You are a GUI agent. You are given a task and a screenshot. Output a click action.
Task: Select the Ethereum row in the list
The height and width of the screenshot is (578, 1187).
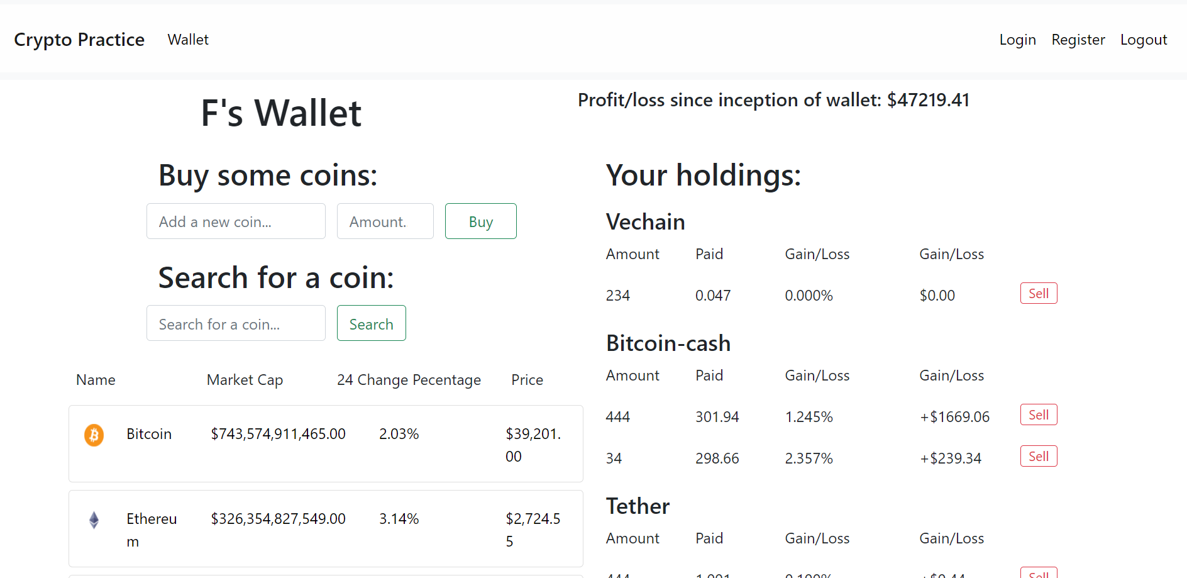326,529
